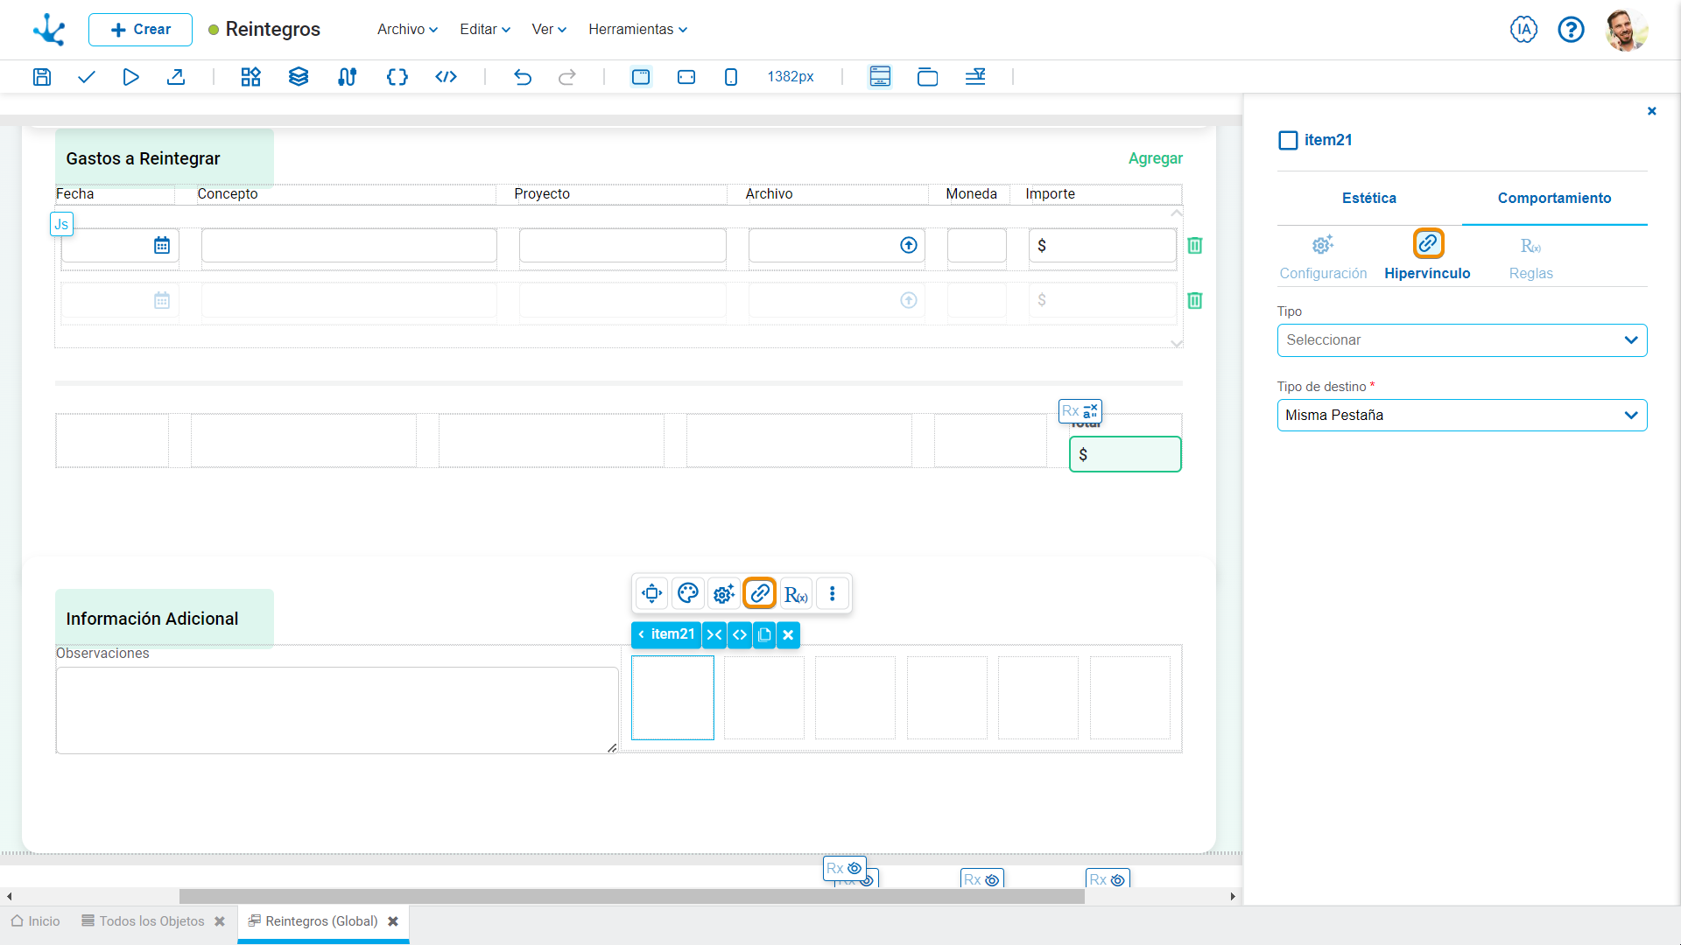
Task: Open the Ver menu
Action: click(549, 30)
